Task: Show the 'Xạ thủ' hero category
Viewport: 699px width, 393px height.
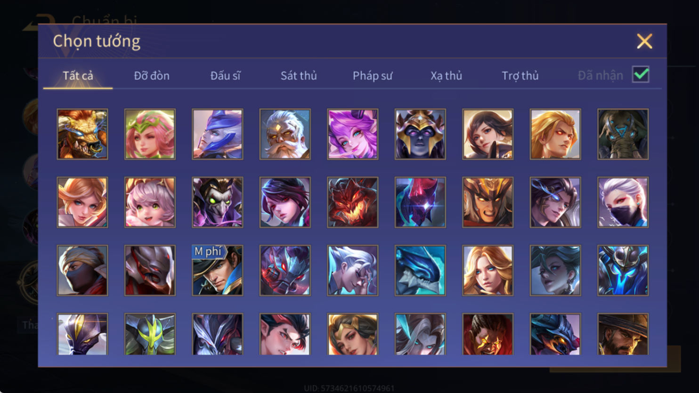Action: (446, 75)
